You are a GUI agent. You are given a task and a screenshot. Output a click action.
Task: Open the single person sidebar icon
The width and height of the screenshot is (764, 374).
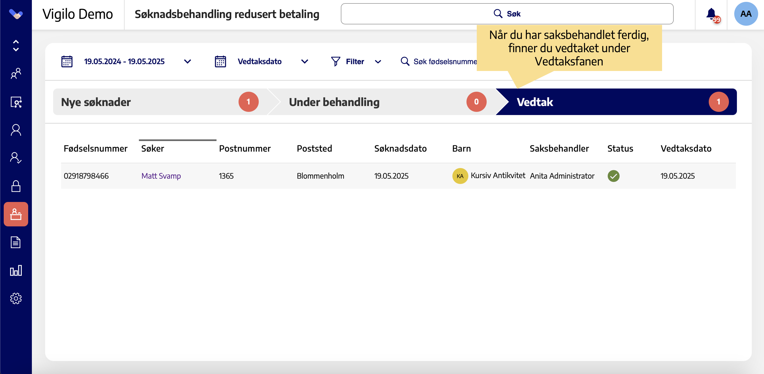(x=16, y=130)
